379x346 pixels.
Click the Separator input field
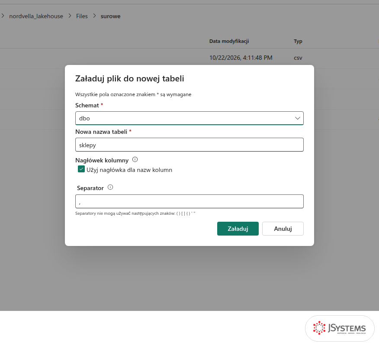189,201
